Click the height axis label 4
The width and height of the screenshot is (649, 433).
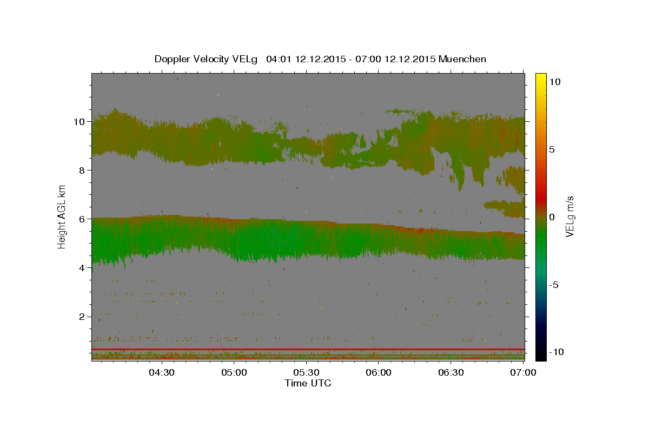coord(82,267)
